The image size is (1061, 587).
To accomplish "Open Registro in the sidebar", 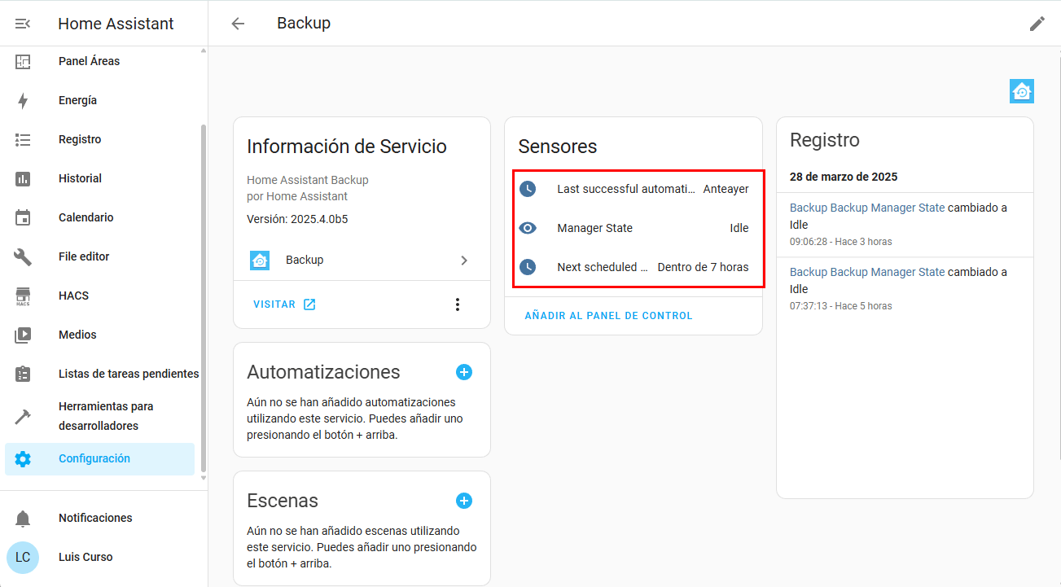I will [x=99, y=139].
